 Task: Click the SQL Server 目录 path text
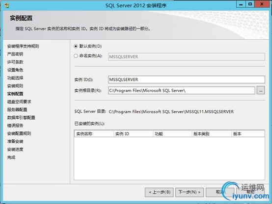[x=171, y=112]
